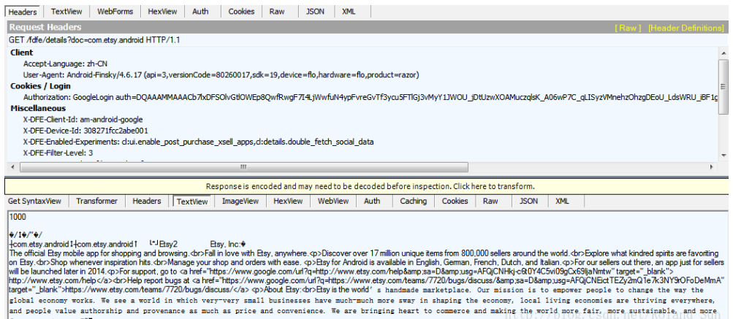Screen dimensions: 733x319
Task: Click the '1000' line in response text
Action: coord(18,217)
